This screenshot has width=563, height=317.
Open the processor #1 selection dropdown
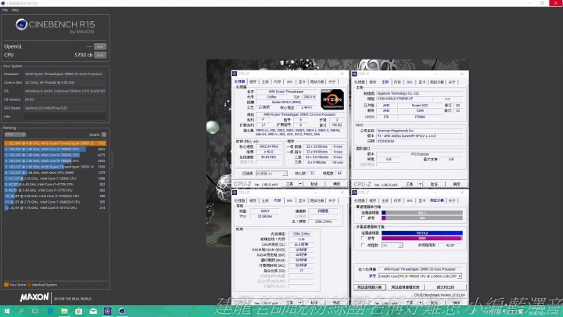(271, 174)
